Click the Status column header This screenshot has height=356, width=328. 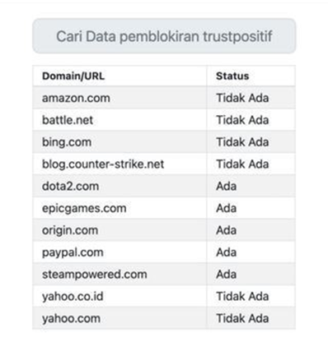tap(232, 76)
